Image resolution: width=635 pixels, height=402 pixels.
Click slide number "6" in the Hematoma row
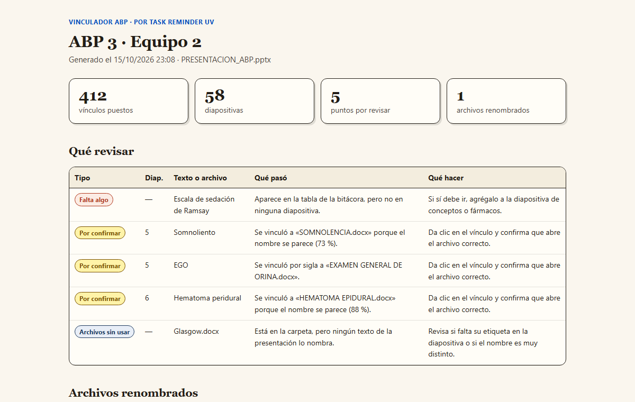tap(147, 298)
